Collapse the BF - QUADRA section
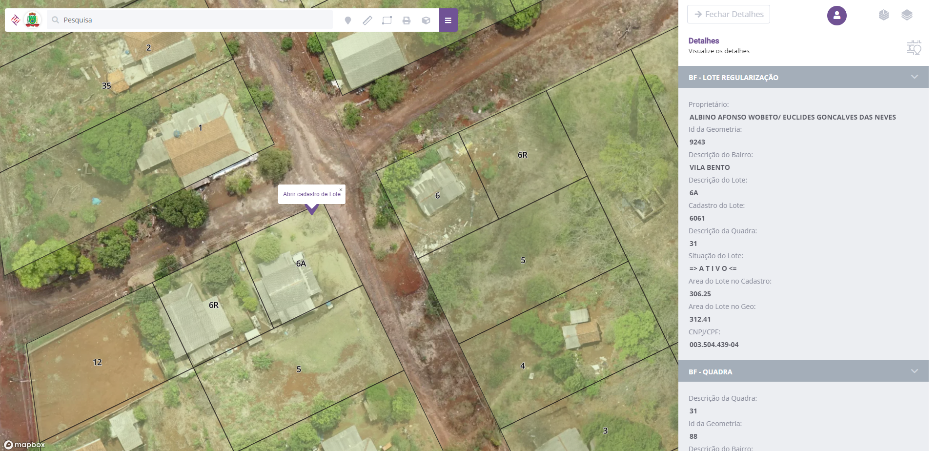 click(x=914, y=371)
